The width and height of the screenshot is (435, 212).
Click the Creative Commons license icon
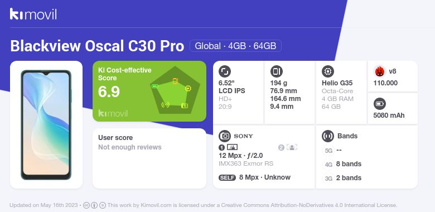pyautogui.click(x=86, y=205)
